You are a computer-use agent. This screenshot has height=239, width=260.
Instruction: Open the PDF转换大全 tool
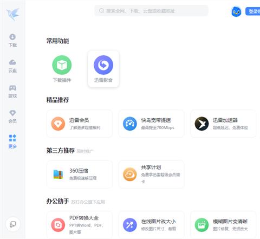pos(80,225)
